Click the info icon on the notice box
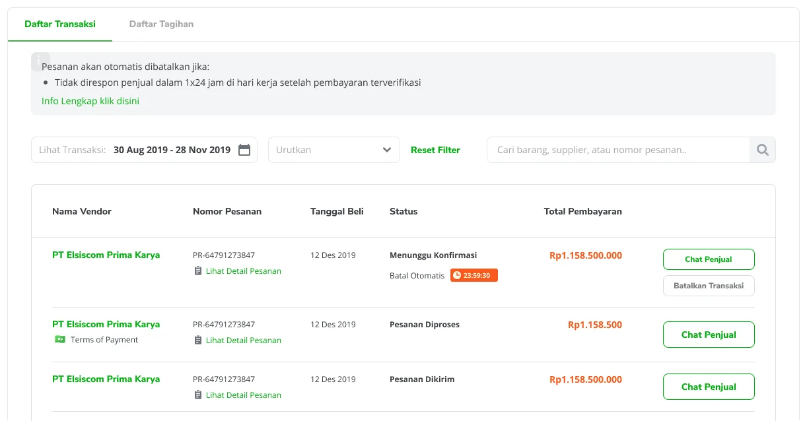The width and height of the screenshot is (807, 421). (x=40, y=61)
